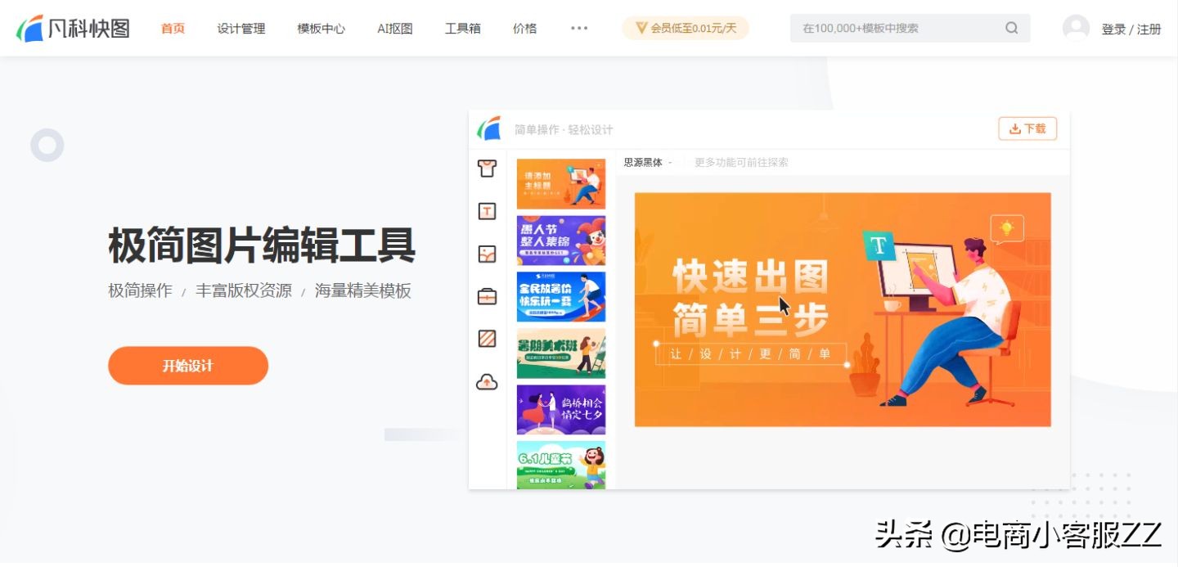
Task: Open the image insertion tool icon
Action: 487,254
